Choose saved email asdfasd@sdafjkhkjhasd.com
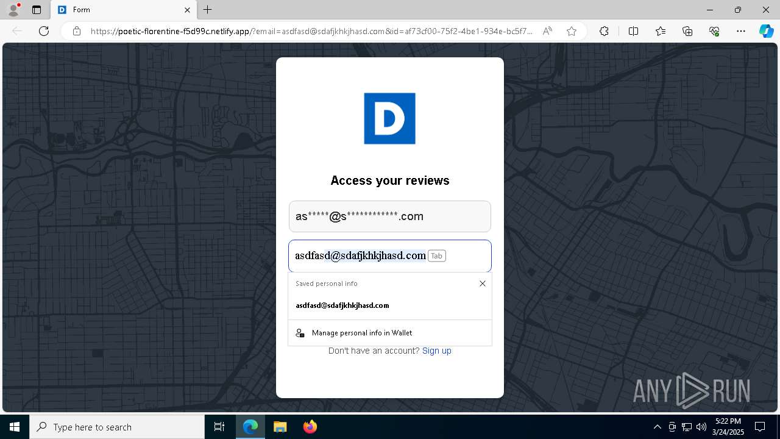 390,305
